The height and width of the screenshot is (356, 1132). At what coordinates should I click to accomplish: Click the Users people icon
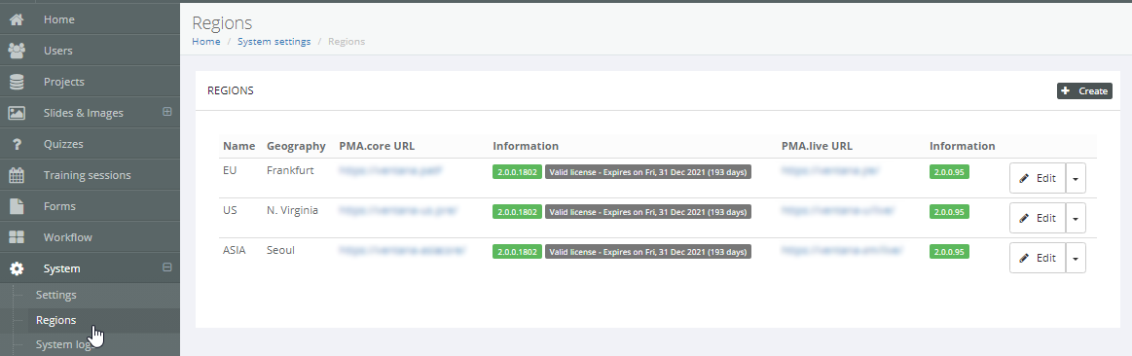(16, 51)
